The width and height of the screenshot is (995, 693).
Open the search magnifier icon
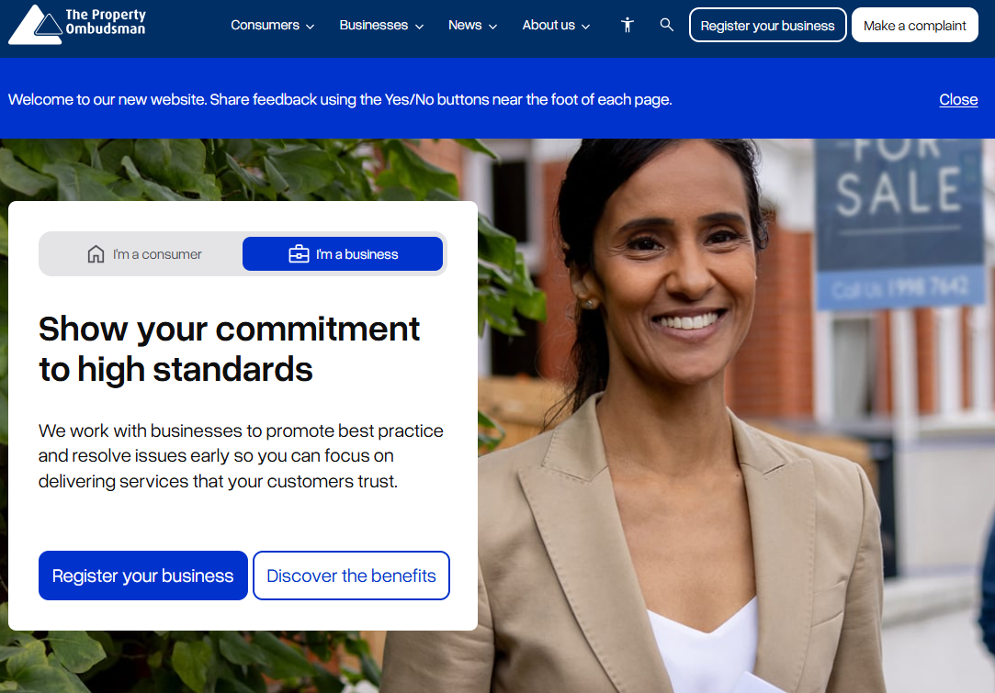point(666,25)
